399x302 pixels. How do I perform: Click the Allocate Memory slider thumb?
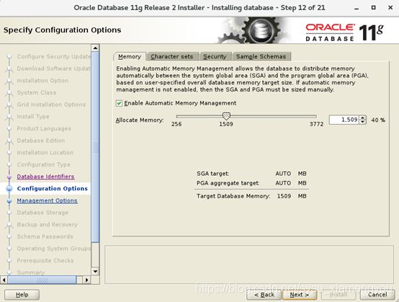226,116
